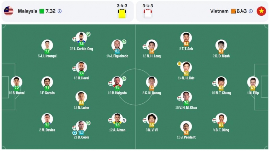This screenshot has width=270, height=151.
Task: Click Malaysia's yellow jersey icon
Action: click(122, 13)
